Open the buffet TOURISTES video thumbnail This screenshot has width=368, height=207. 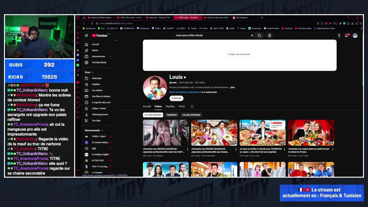tap(262, 133)
